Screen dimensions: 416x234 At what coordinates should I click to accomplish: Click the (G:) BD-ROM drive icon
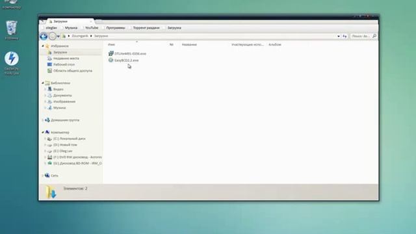[x=49, y=163]
